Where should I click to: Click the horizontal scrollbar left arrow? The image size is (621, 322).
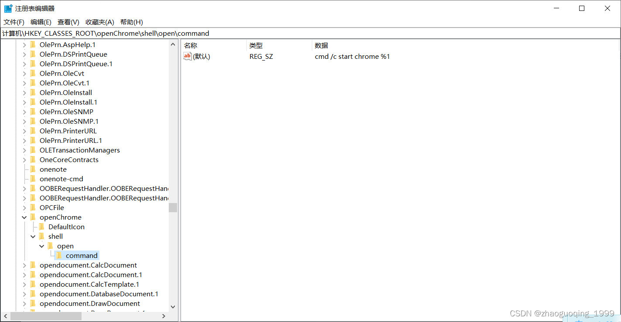[x=6, y=316]
